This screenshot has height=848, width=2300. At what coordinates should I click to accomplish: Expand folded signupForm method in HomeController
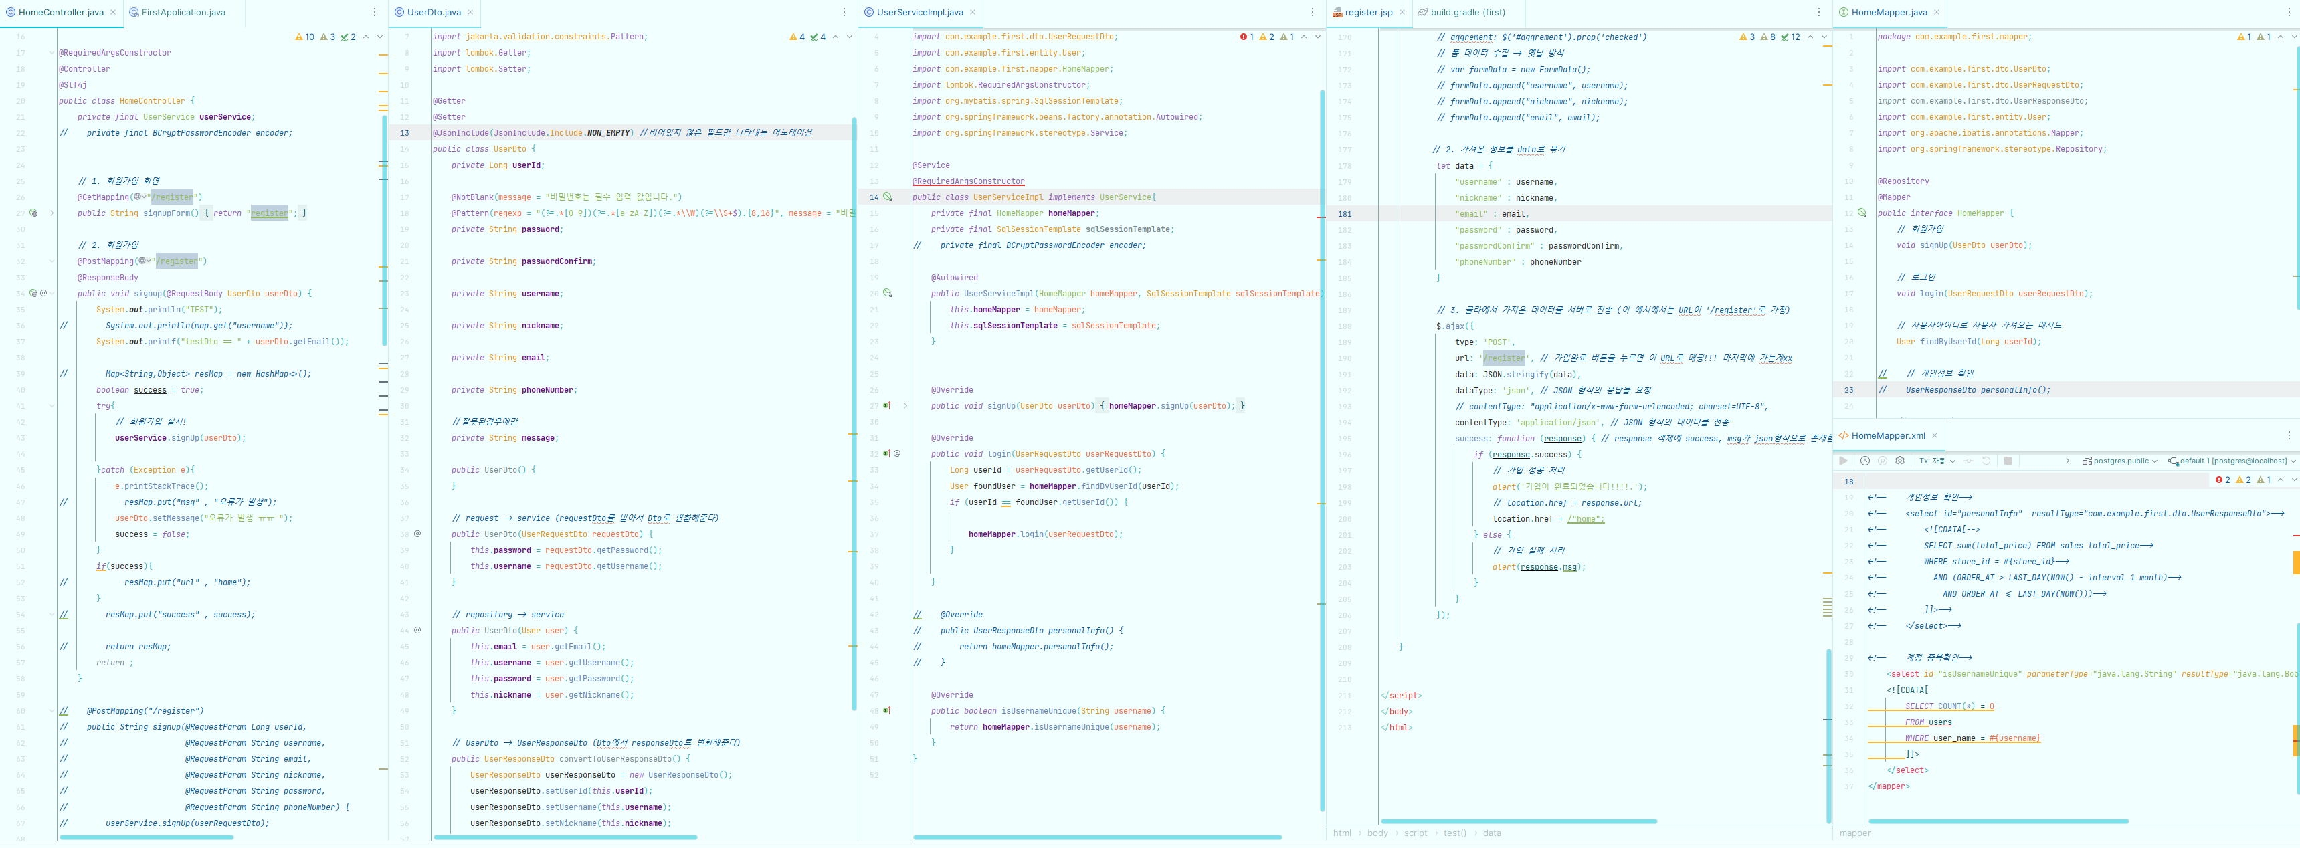[52, 213]
